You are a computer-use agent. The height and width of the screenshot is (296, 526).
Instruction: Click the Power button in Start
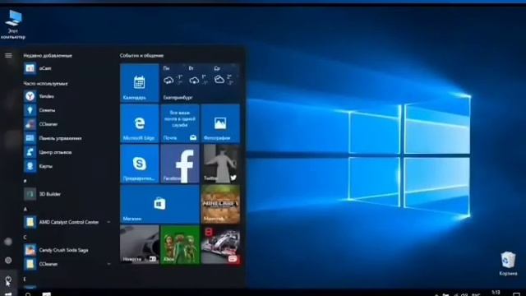[8, 279]
